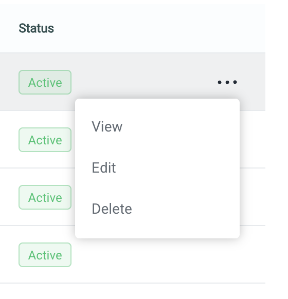
Task: Click the third row's Active status badge
Action: (45, 197)
